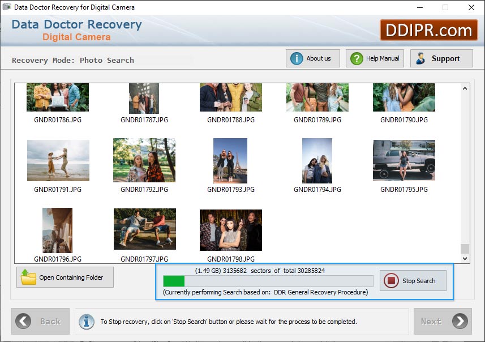The width and height of the screenshot is (485, 342).
Task: Click the file name GNDR01789.JPG
Action: pyautogui.click(x=317, y=120)
